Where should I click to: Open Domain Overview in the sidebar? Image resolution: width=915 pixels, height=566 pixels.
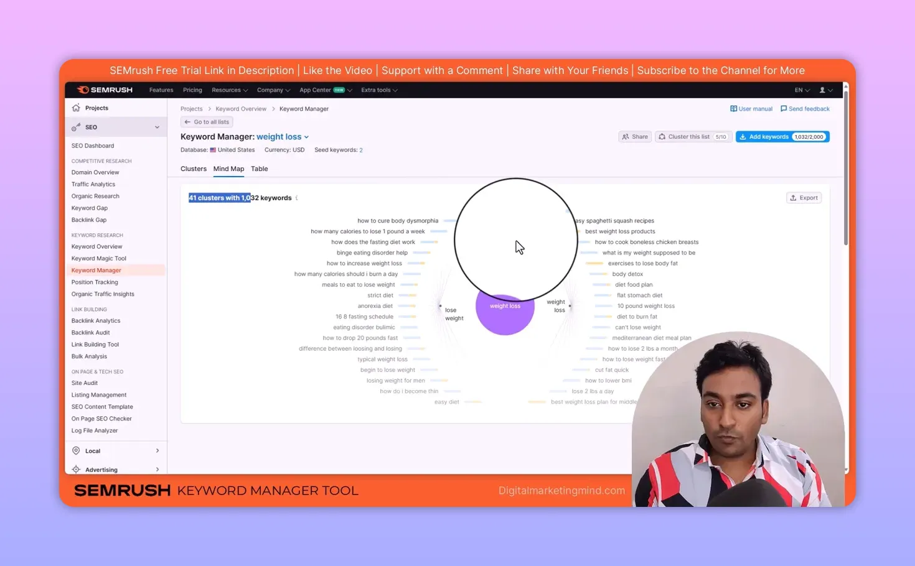pos(95,172)
